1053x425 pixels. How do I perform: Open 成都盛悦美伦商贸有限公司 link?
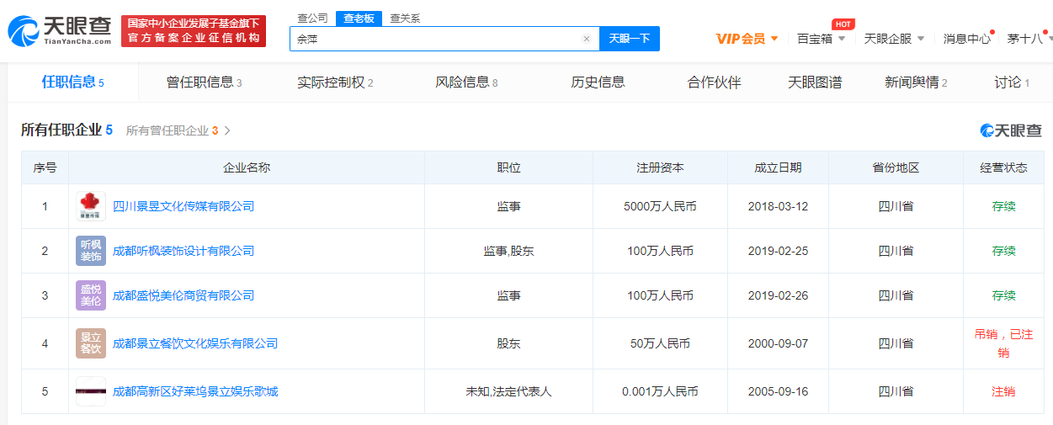coord(183,295)
